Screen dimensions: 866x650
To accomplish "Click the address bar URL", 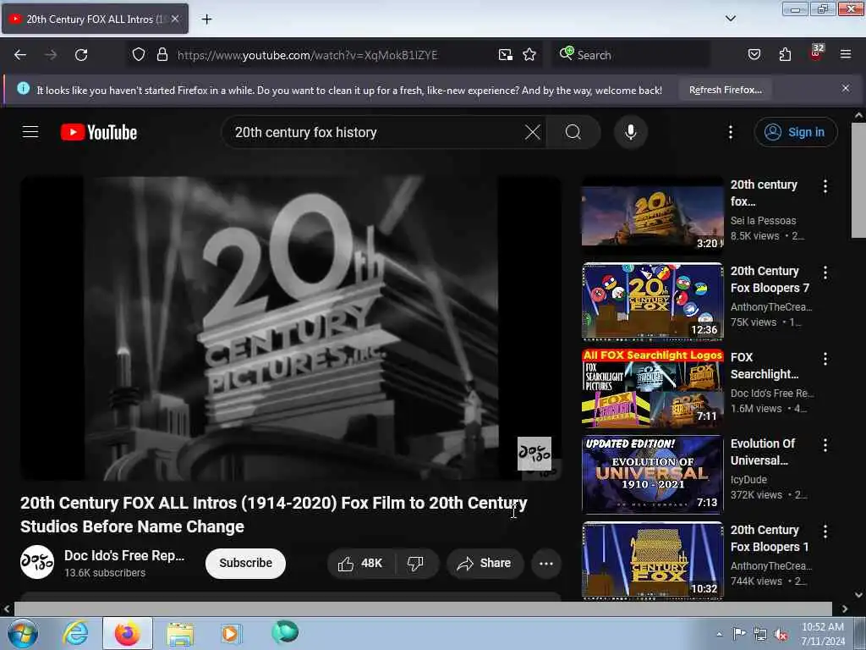I will pos(307,55).
